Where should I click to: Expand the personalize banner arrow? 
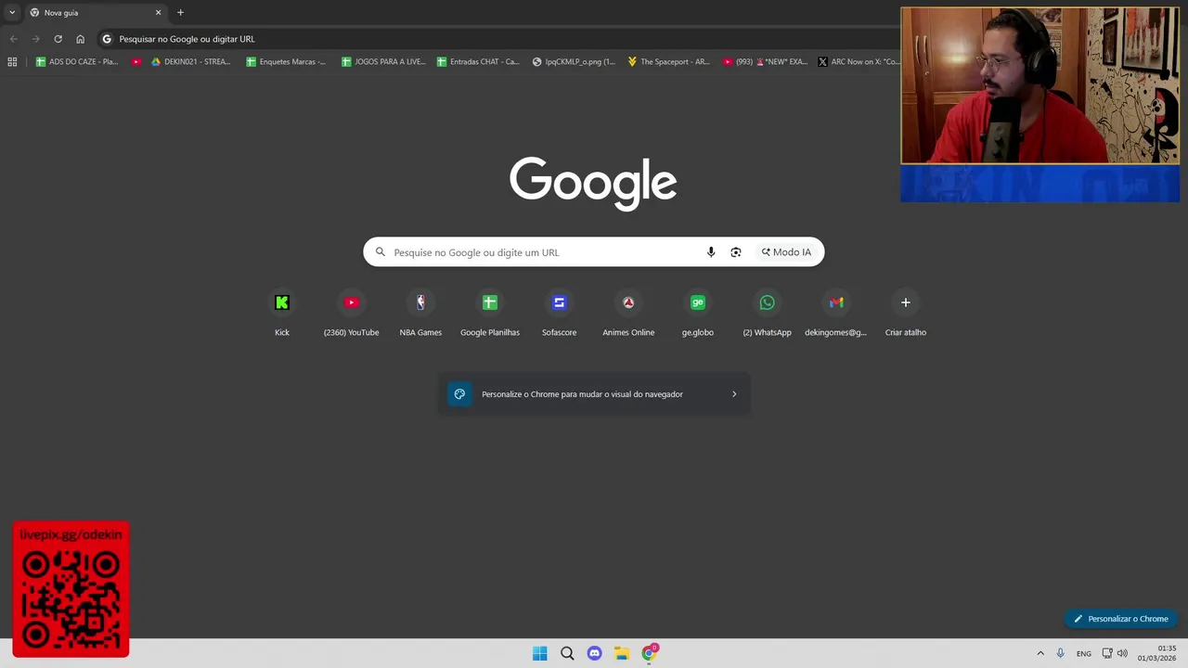[x=734, y=394]
